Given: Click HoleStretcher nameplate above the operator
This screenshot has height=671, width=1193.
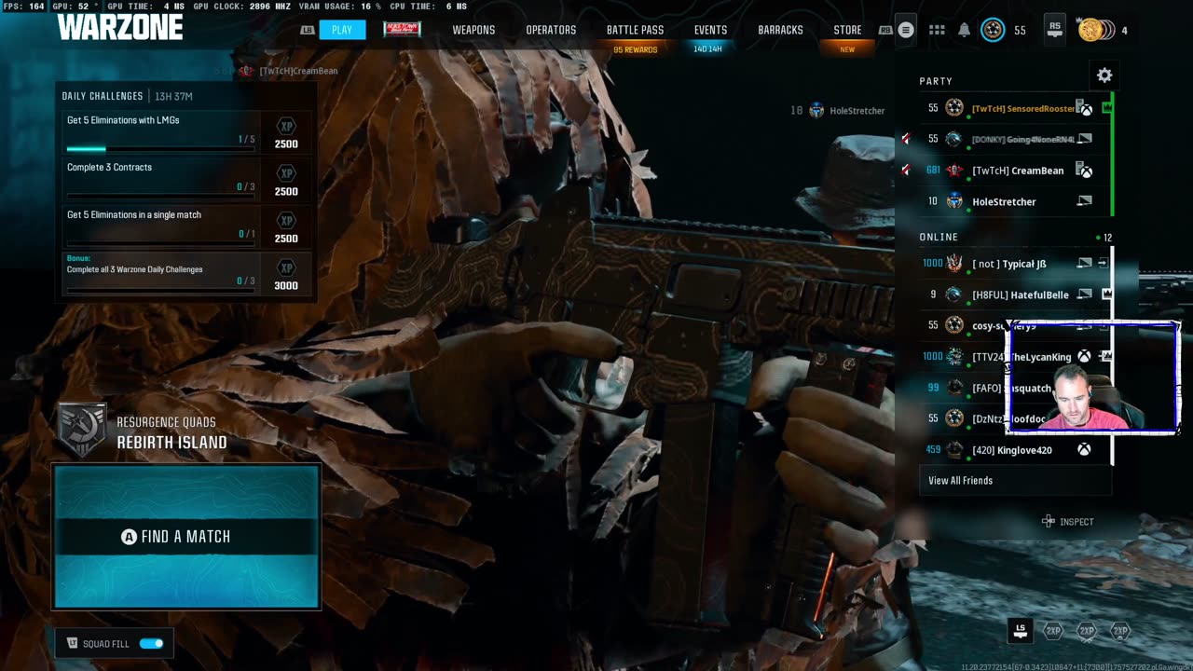Looking at the screenshot, I should pyautogui.click(x=838, y=110).
